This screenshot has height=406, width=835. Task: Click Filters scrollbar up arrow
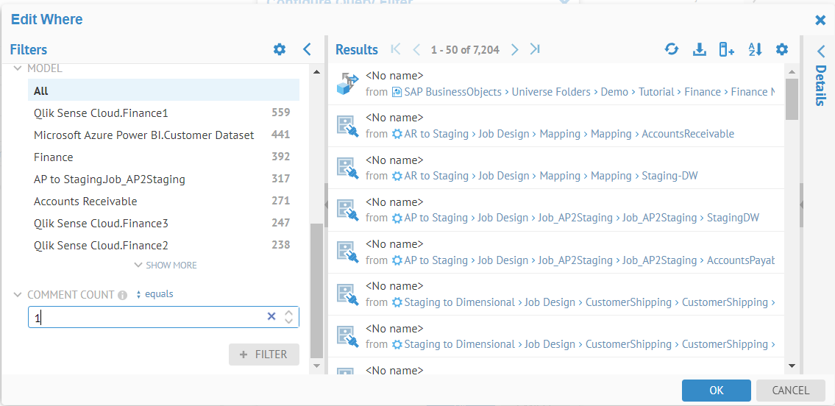click(316, 72)
